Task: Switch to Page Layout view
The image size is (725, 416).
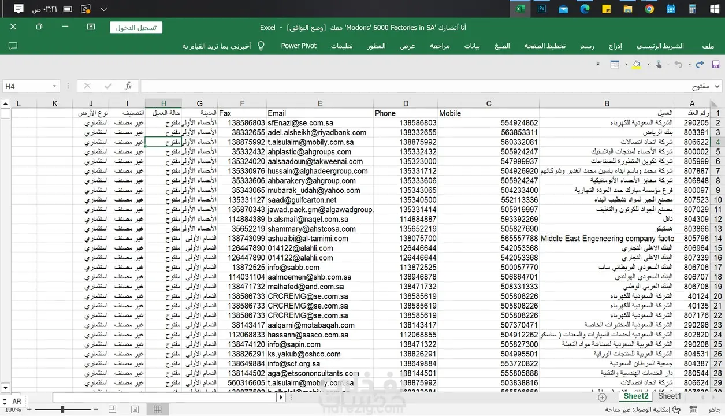Action: tap(135, 409)
